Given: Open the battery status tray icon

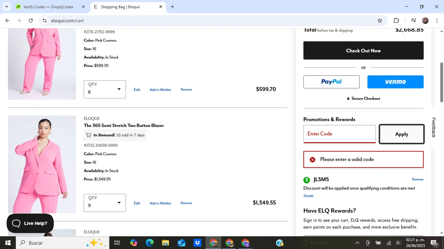Looking at the screenshot, I should coord(378,243).
